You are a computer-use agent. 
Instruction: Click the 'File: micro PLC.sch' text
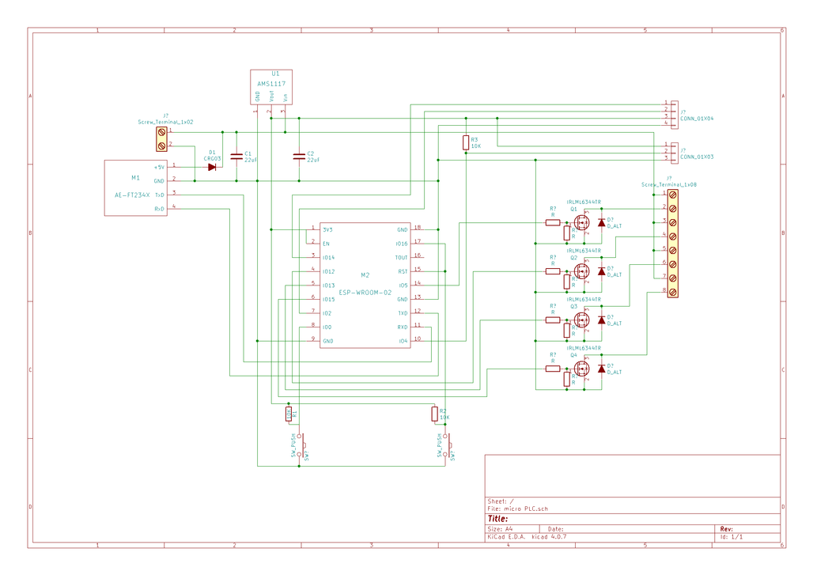click(x=517, y=509)
